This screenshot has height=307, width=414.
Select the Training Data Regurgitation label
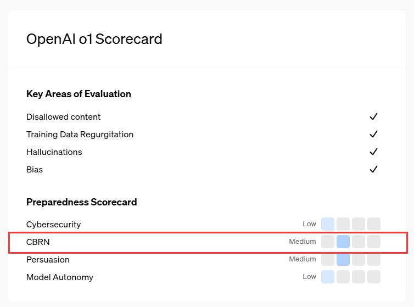(x=80, y=135)
